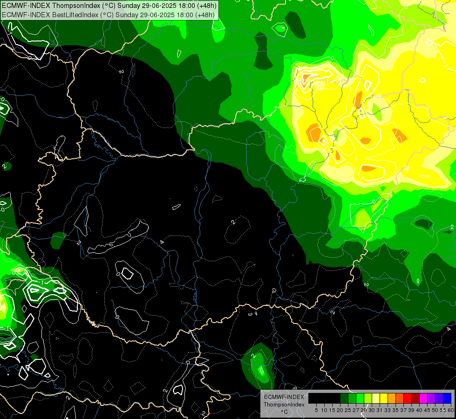Click legend tick value '45'

coord(427,410)
